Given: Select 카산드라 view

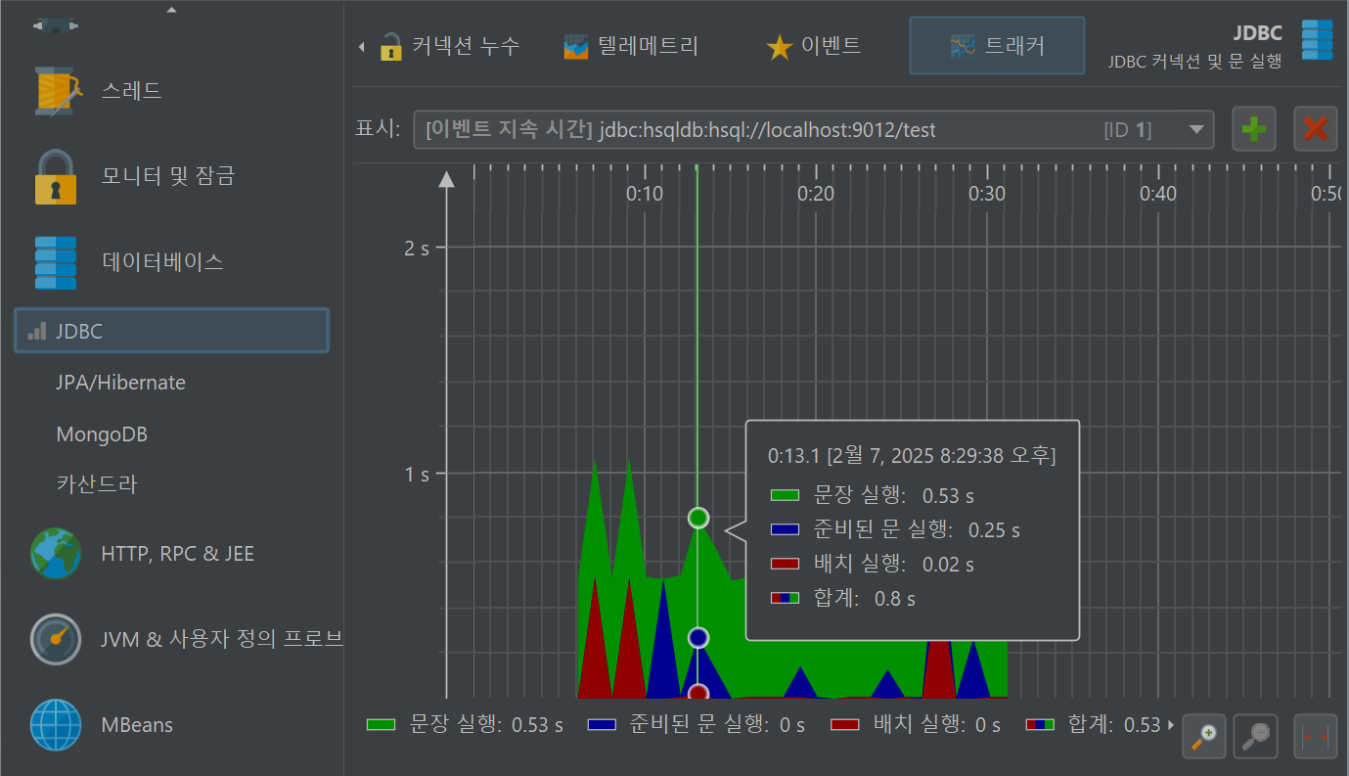Looking at the screenshot, I should pyautogui.click(x=97, y=484).
